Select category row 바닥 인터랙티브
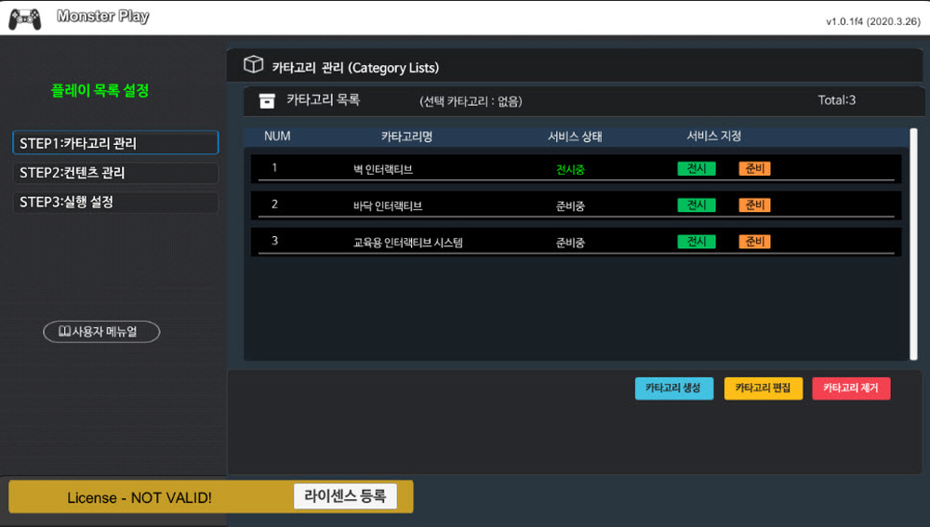The width and height of the screenshot is (930, 527). pos(576,205)
